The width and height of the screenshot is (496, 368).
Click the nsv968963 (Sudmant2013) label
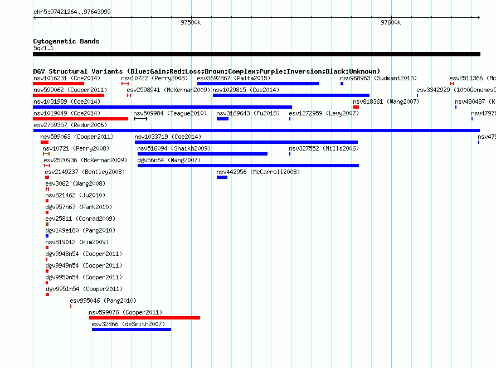coord(378,78)
